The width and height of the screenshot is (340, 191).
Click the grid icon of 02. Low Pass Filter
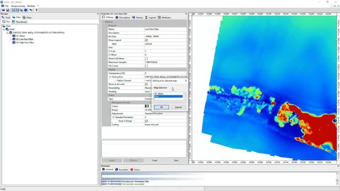point(14,39)
